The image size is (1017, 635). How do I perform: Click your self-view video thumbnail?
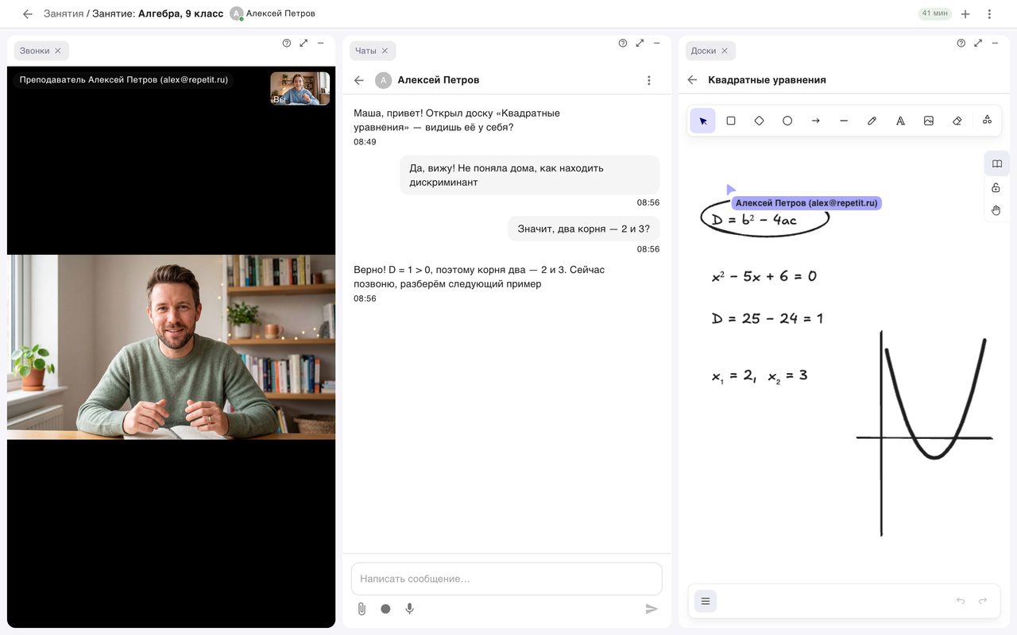coord(300,89)
